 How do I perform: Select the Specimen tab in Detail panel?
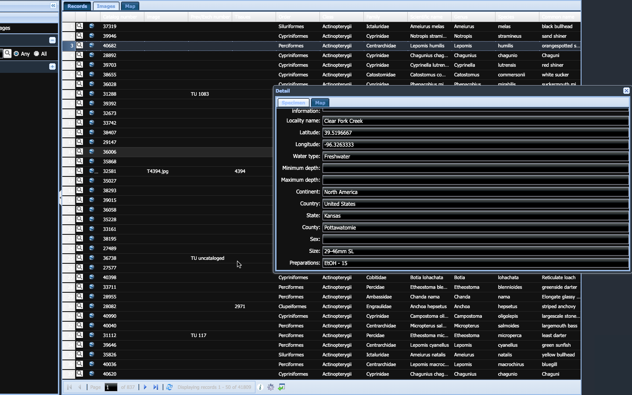point(293,103)
